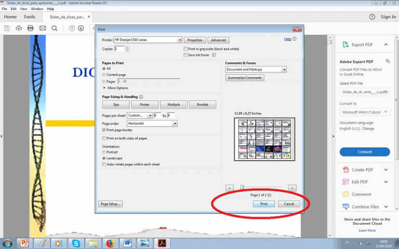
Task: Click the Skype taskbar icon
Action: point(77,243)
